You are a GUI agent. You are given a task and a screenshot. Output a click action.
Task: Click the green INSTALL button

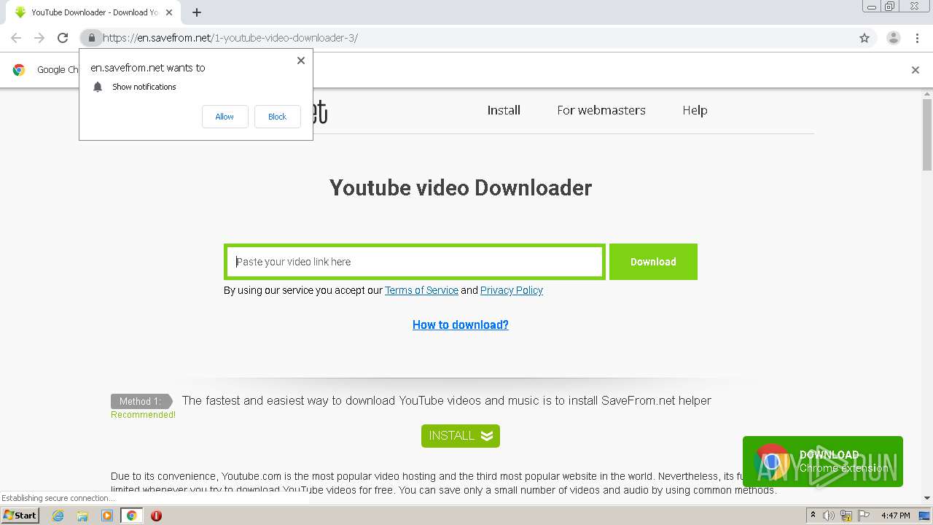pos(461,435)
